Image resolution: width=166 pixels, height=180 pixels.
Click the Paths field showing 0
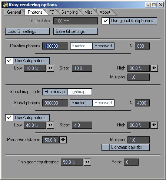[131, 162]
